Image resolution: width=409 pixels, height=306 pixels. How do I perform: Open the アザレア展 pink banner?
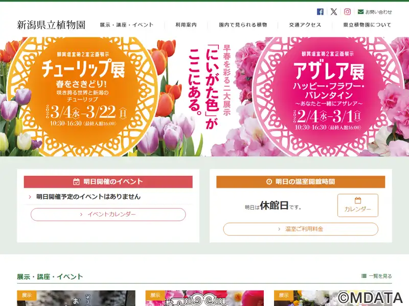[x=328, y=96]
